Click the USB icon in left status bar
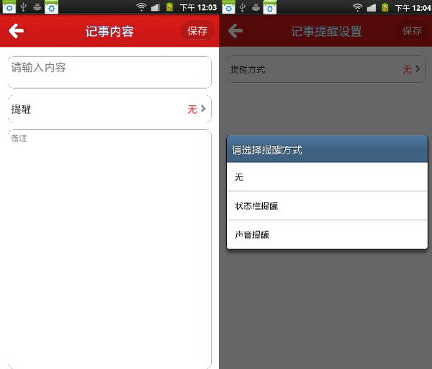 pos(24,7)
